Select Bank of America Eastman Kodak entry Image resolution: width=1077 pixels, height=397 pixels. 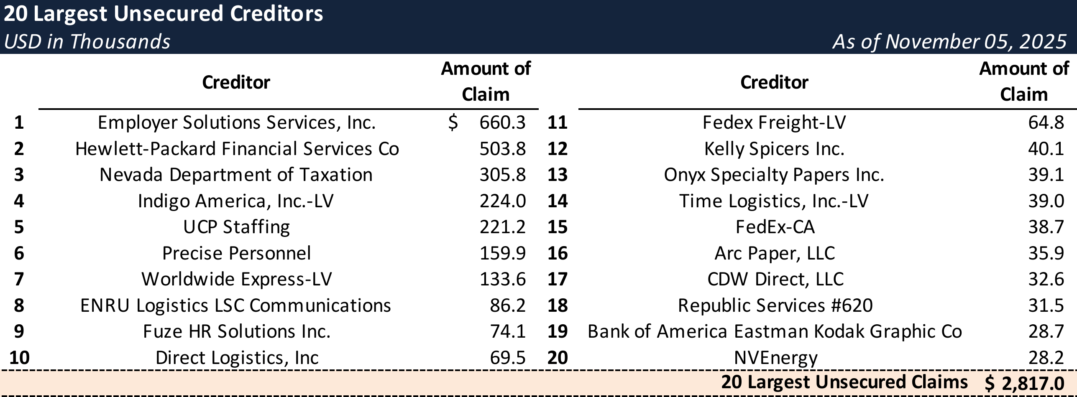pyautogui.click(x=775, y=331)
